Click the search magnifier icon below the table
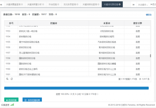This screenshot has width=156, height=108. coord(7,78)
